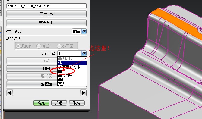Viewport: 202px width, 119px height.
Task: Click the 全重选 button
Action: [x=32, y=84]
